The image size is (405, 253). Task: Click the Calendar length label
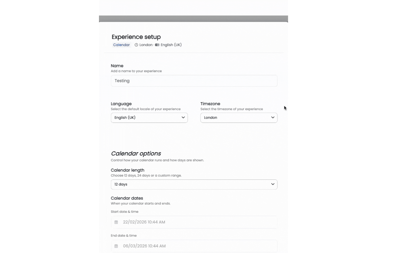(x=127, y=170)
